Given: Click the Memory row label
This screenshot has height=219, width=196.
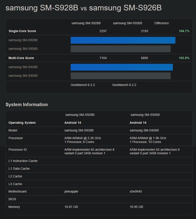Looking at the screenshot, I should coord(14,207).
